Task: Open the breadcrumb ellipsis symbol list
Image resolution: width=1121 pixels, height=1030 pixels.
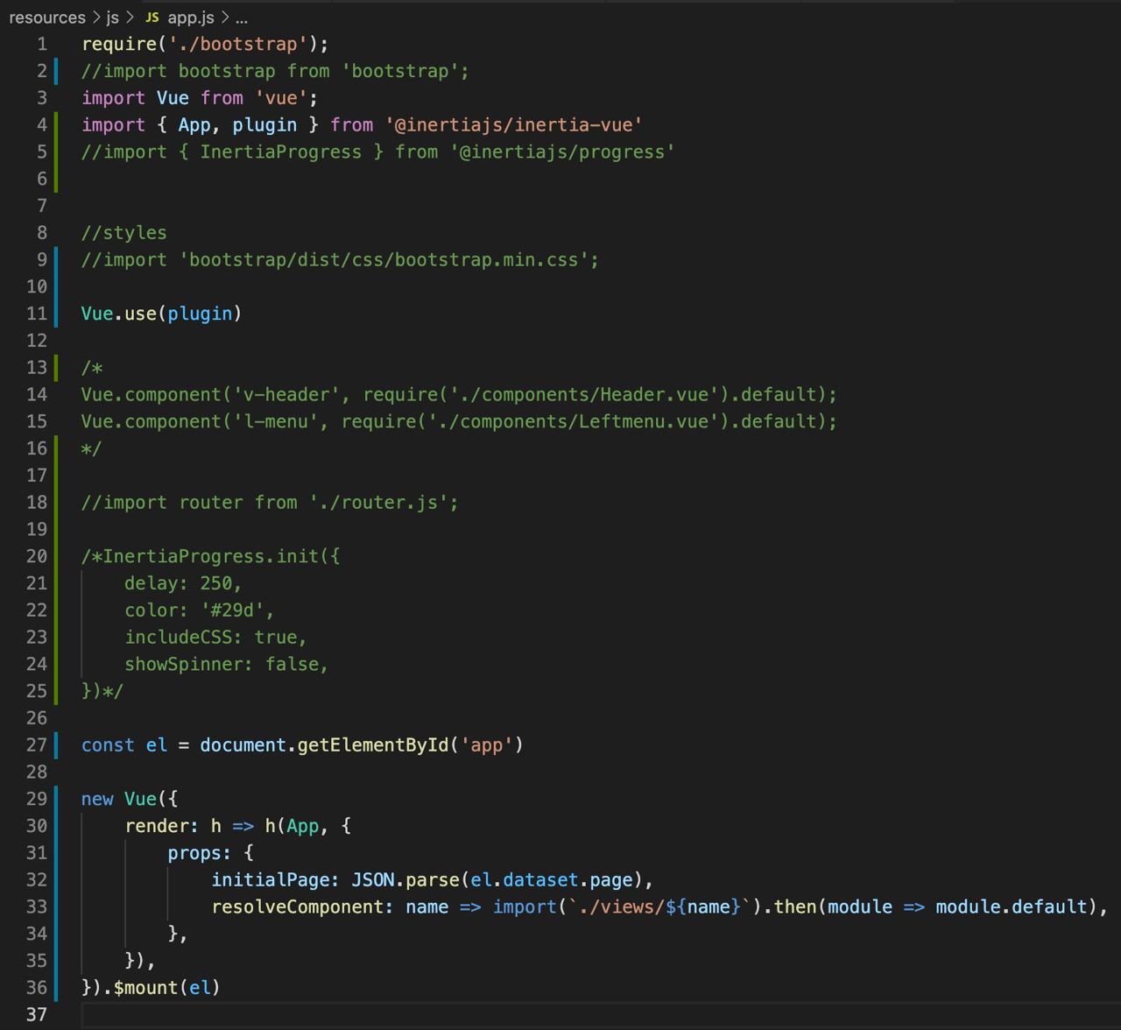Action: click(x=242, y=18)
